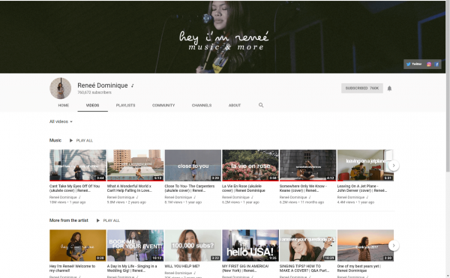Open the close to you video thumbnail
Image resolution: width=450 pixels, height=278 pixels.
pos(193,165)
